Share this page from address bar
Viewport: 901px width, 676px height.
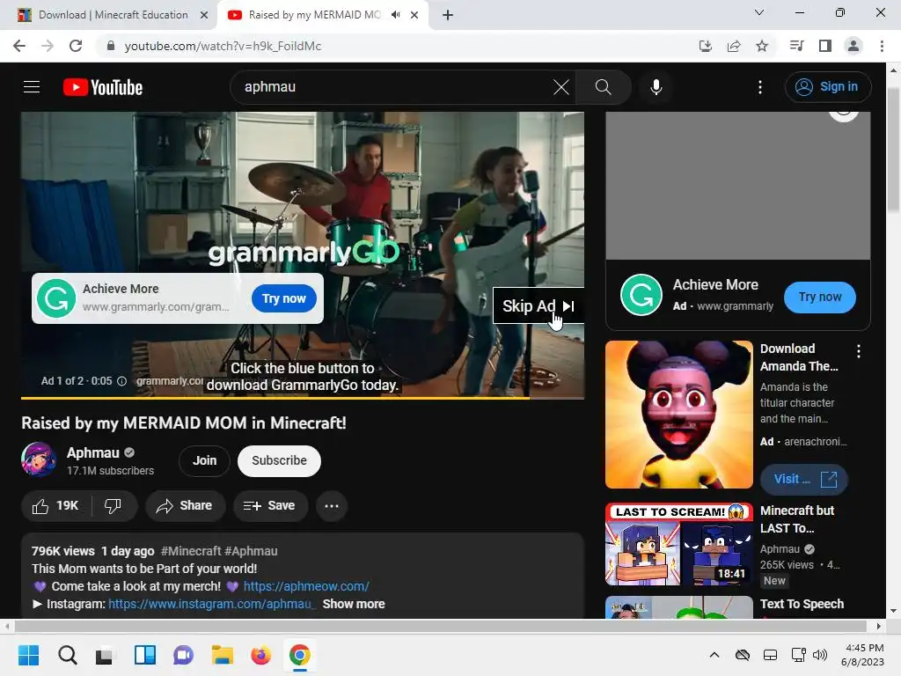coord(734,46)
